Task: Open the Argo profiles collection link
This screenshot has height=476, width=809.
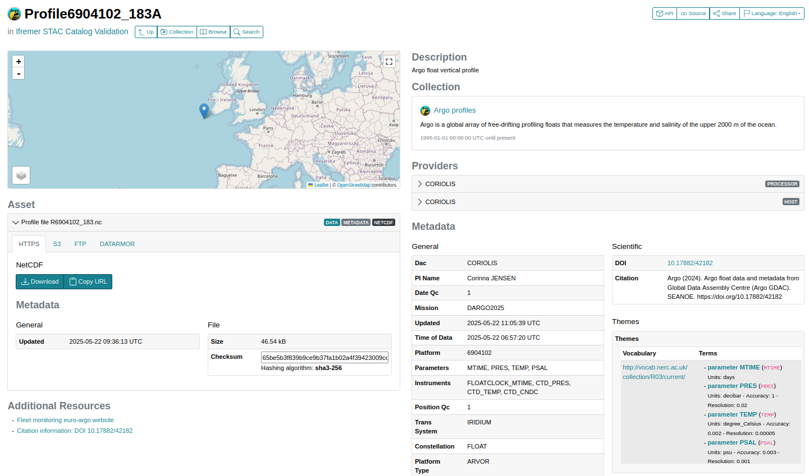Action: [x=454, y=110]
